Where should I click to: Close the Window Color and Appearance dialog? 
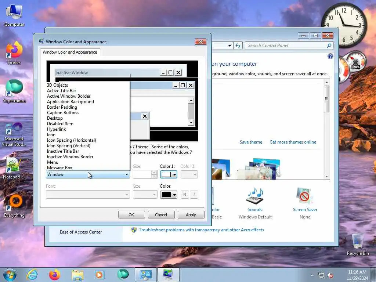[200, 42]
